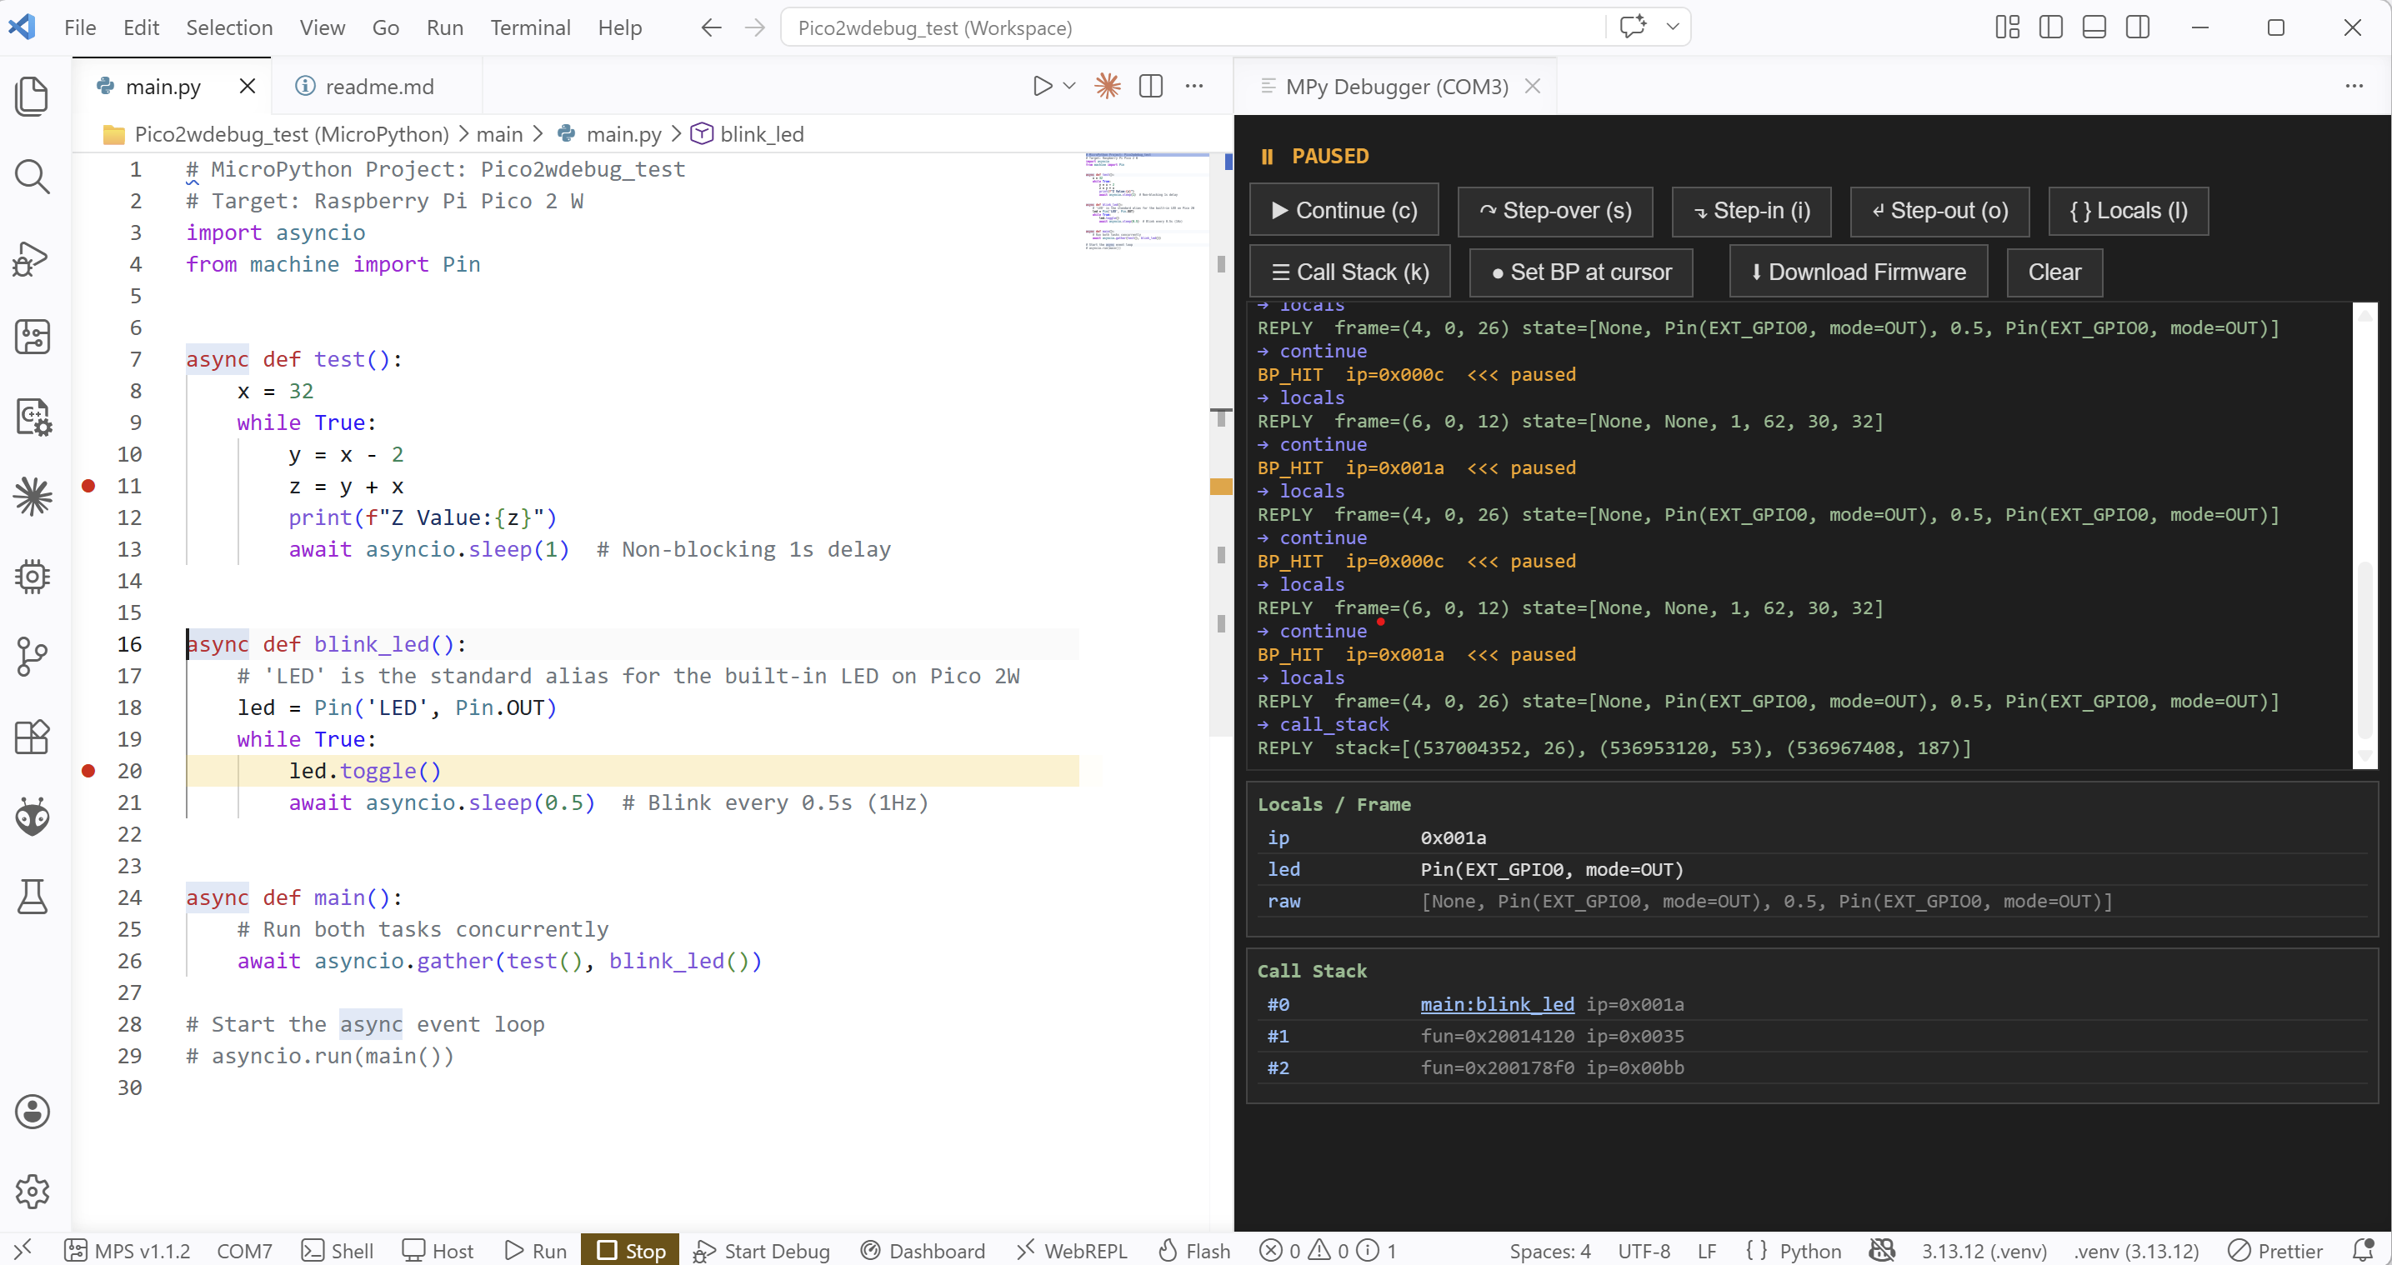The height and width of the screenshot is (1265, 2392).
Task: Click Start Debug in status bar
Action: (762, 1250)
